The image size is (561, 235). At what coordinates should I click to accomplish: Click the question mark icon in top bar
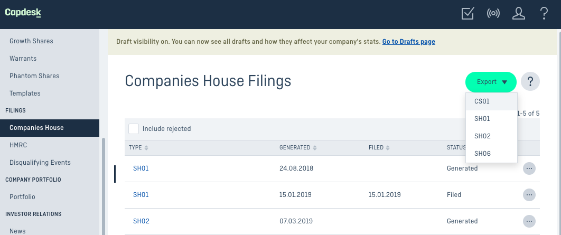[x=544, y=14]
